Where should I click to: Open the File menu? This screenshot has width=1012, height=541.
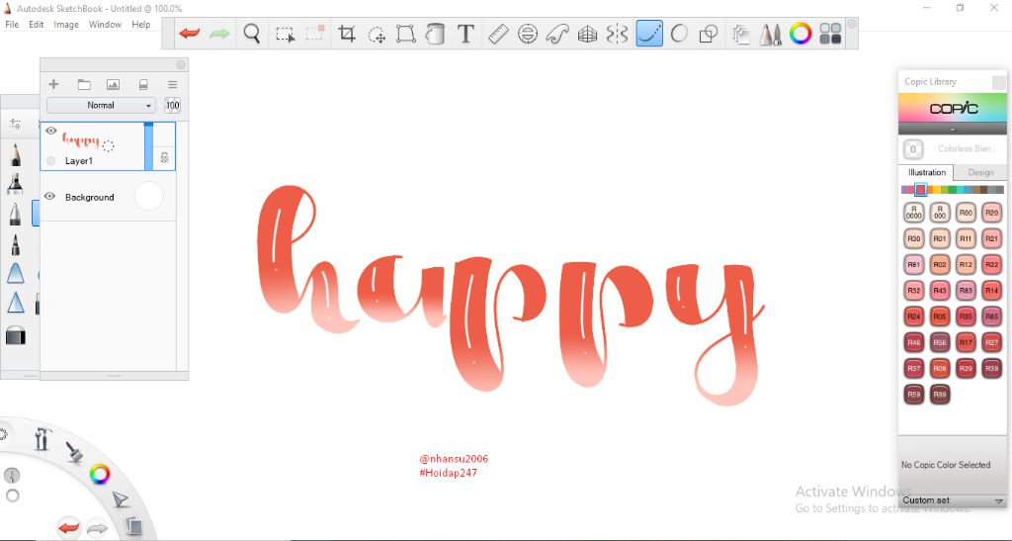pyautogui.click(x=12, y=25)
